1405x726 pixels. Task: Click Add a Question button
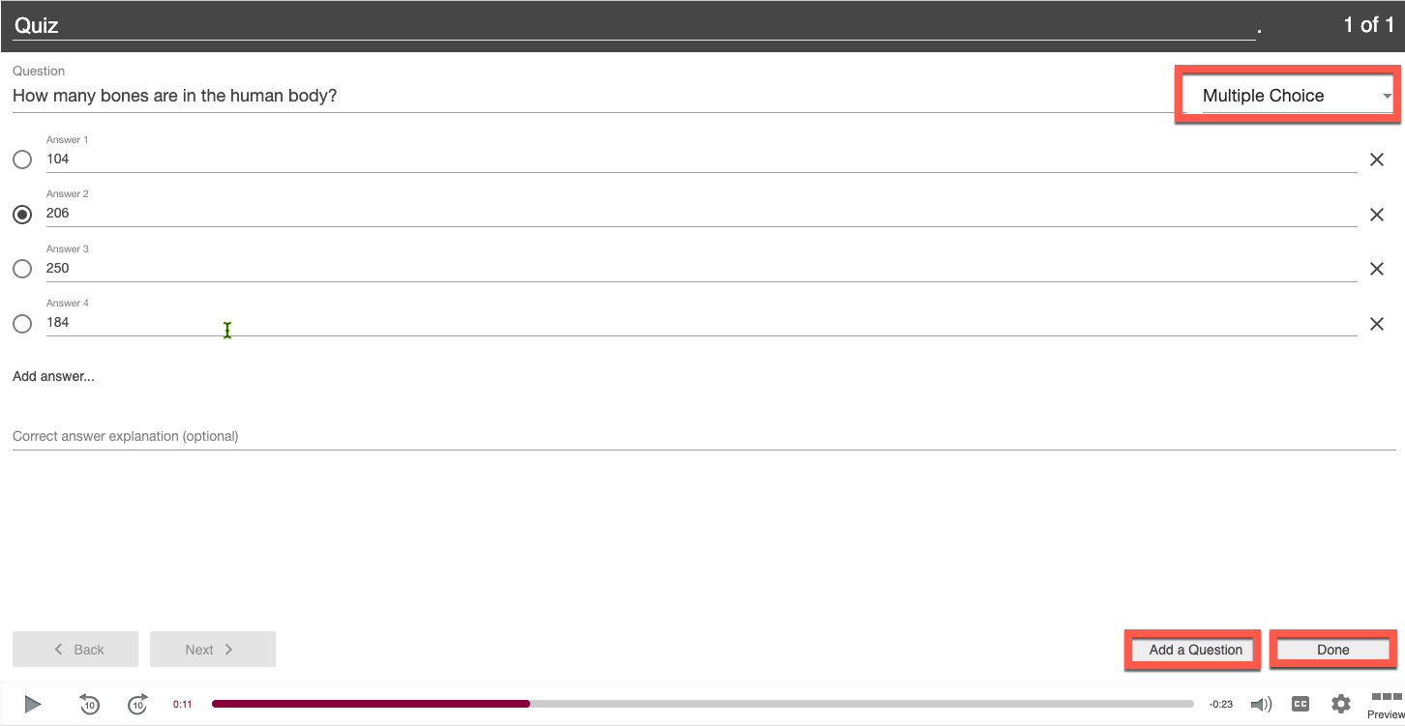tap(1195, 650)
